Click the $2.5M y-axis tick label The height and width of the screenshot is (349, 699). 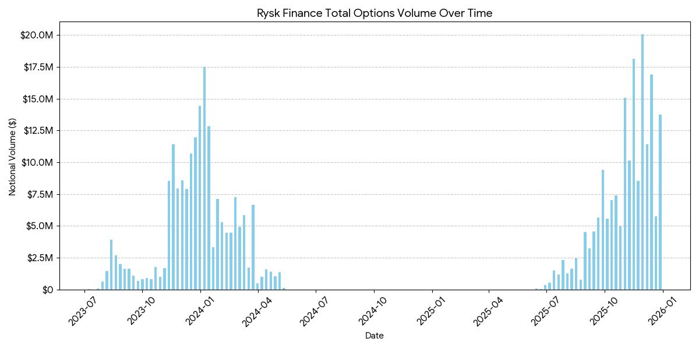point(39,258)
